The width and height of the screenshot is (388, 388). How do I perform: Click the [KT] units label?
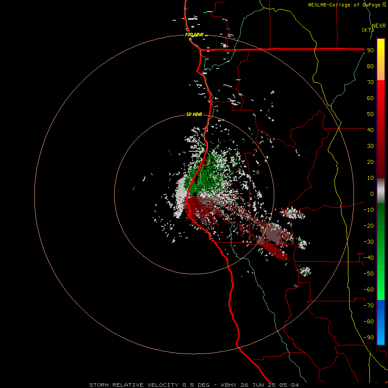click(x=368, y=30)
